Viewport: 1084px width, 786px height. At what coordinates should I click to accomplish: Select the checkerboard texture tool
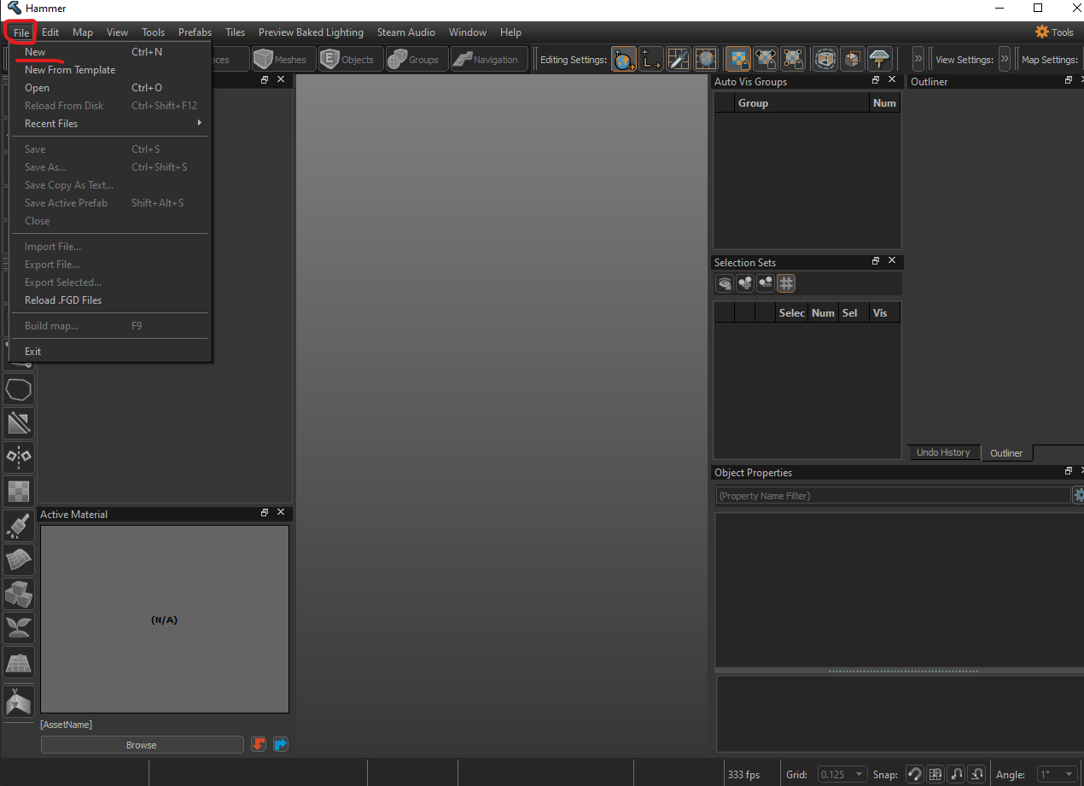(19, 491)
